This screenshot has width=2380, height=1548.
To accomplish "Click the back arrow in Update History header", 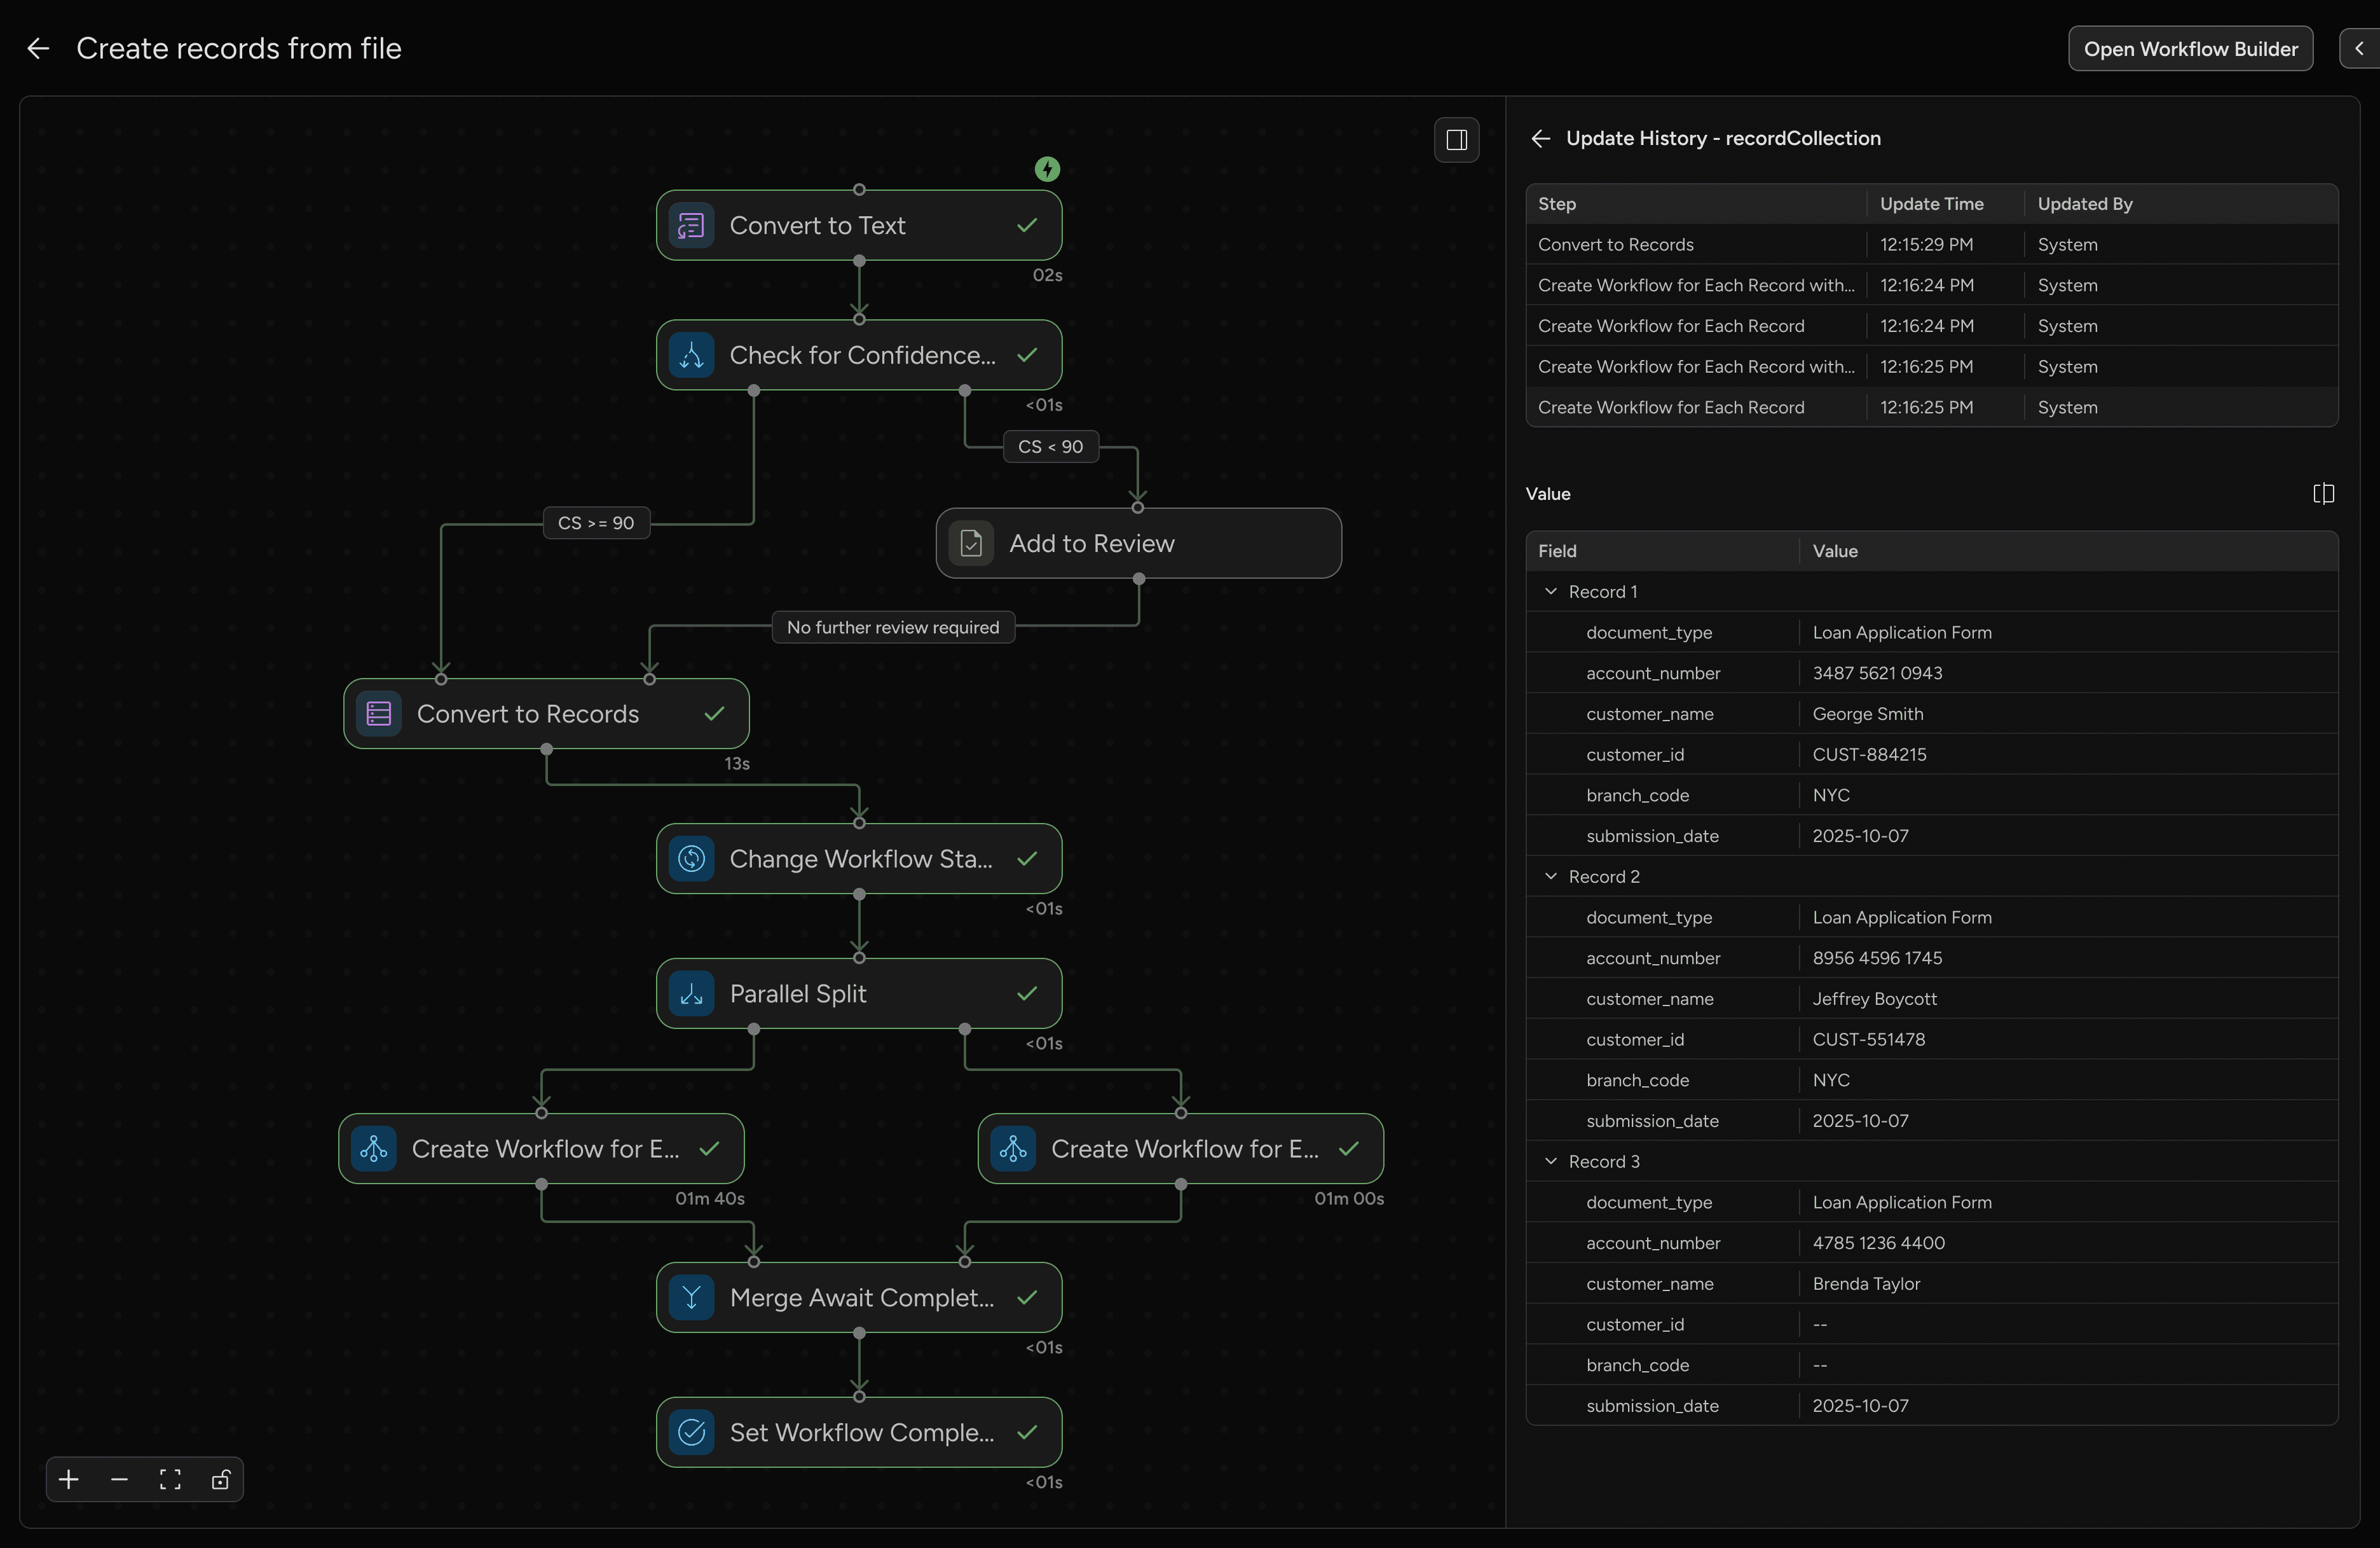I will (x=1540, y=138).
